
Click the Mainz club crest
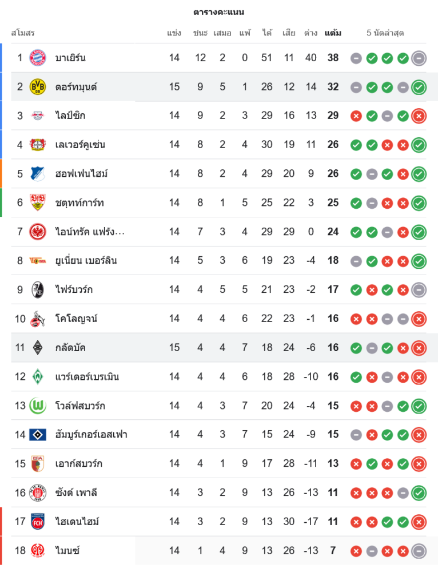[x=38, y=550]
